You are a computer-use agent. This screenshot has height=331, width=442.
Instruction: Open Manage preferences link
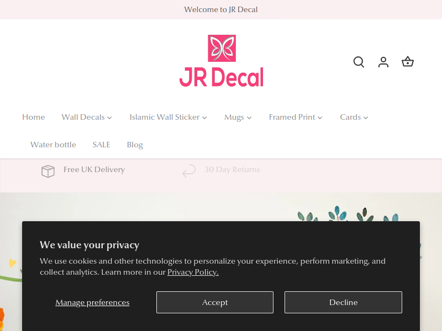pos(92,302)
